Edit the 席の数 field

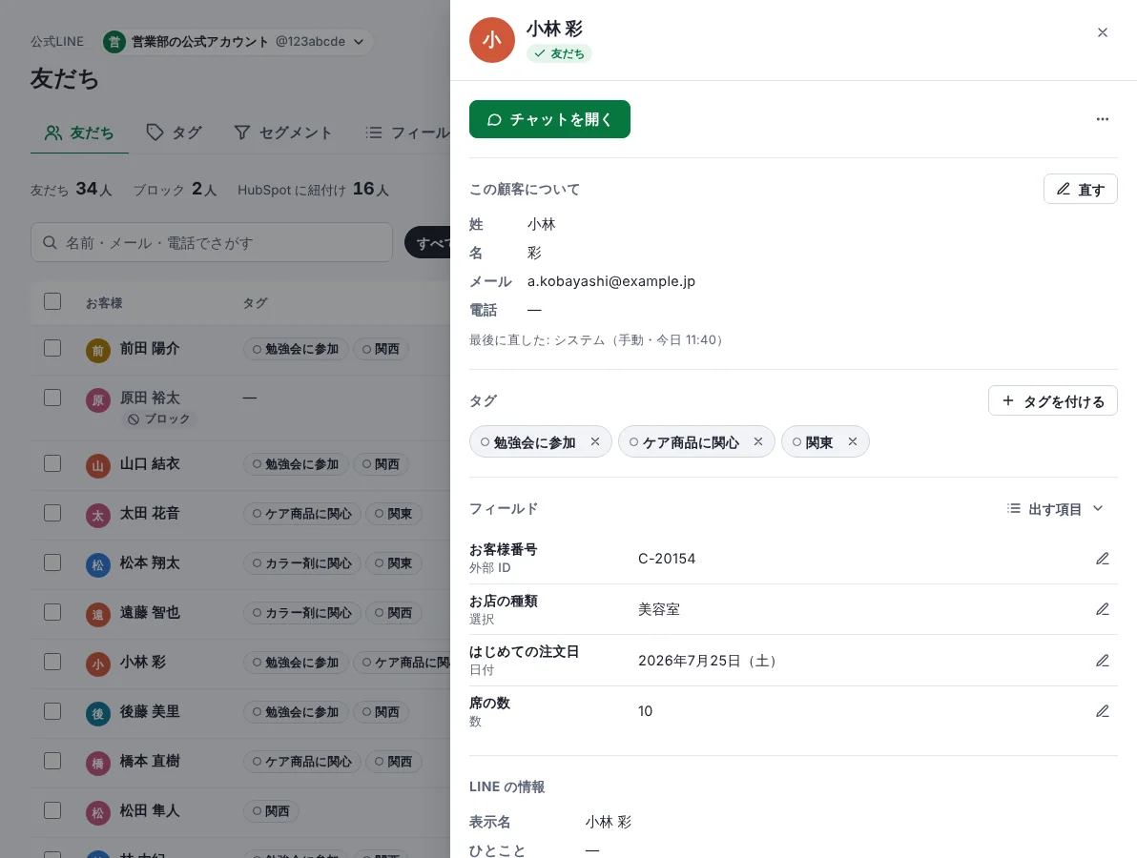[x=1103, y=711]
